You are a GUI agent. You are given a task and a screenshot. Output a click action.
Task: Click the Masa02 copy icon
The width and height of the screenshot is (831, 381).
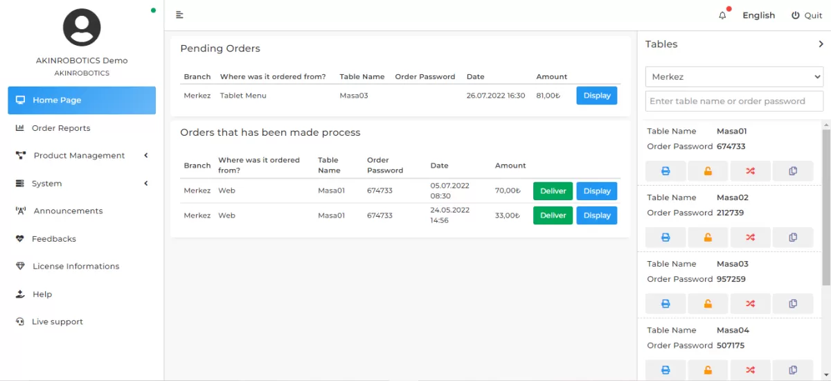click(x=793, y=238)
